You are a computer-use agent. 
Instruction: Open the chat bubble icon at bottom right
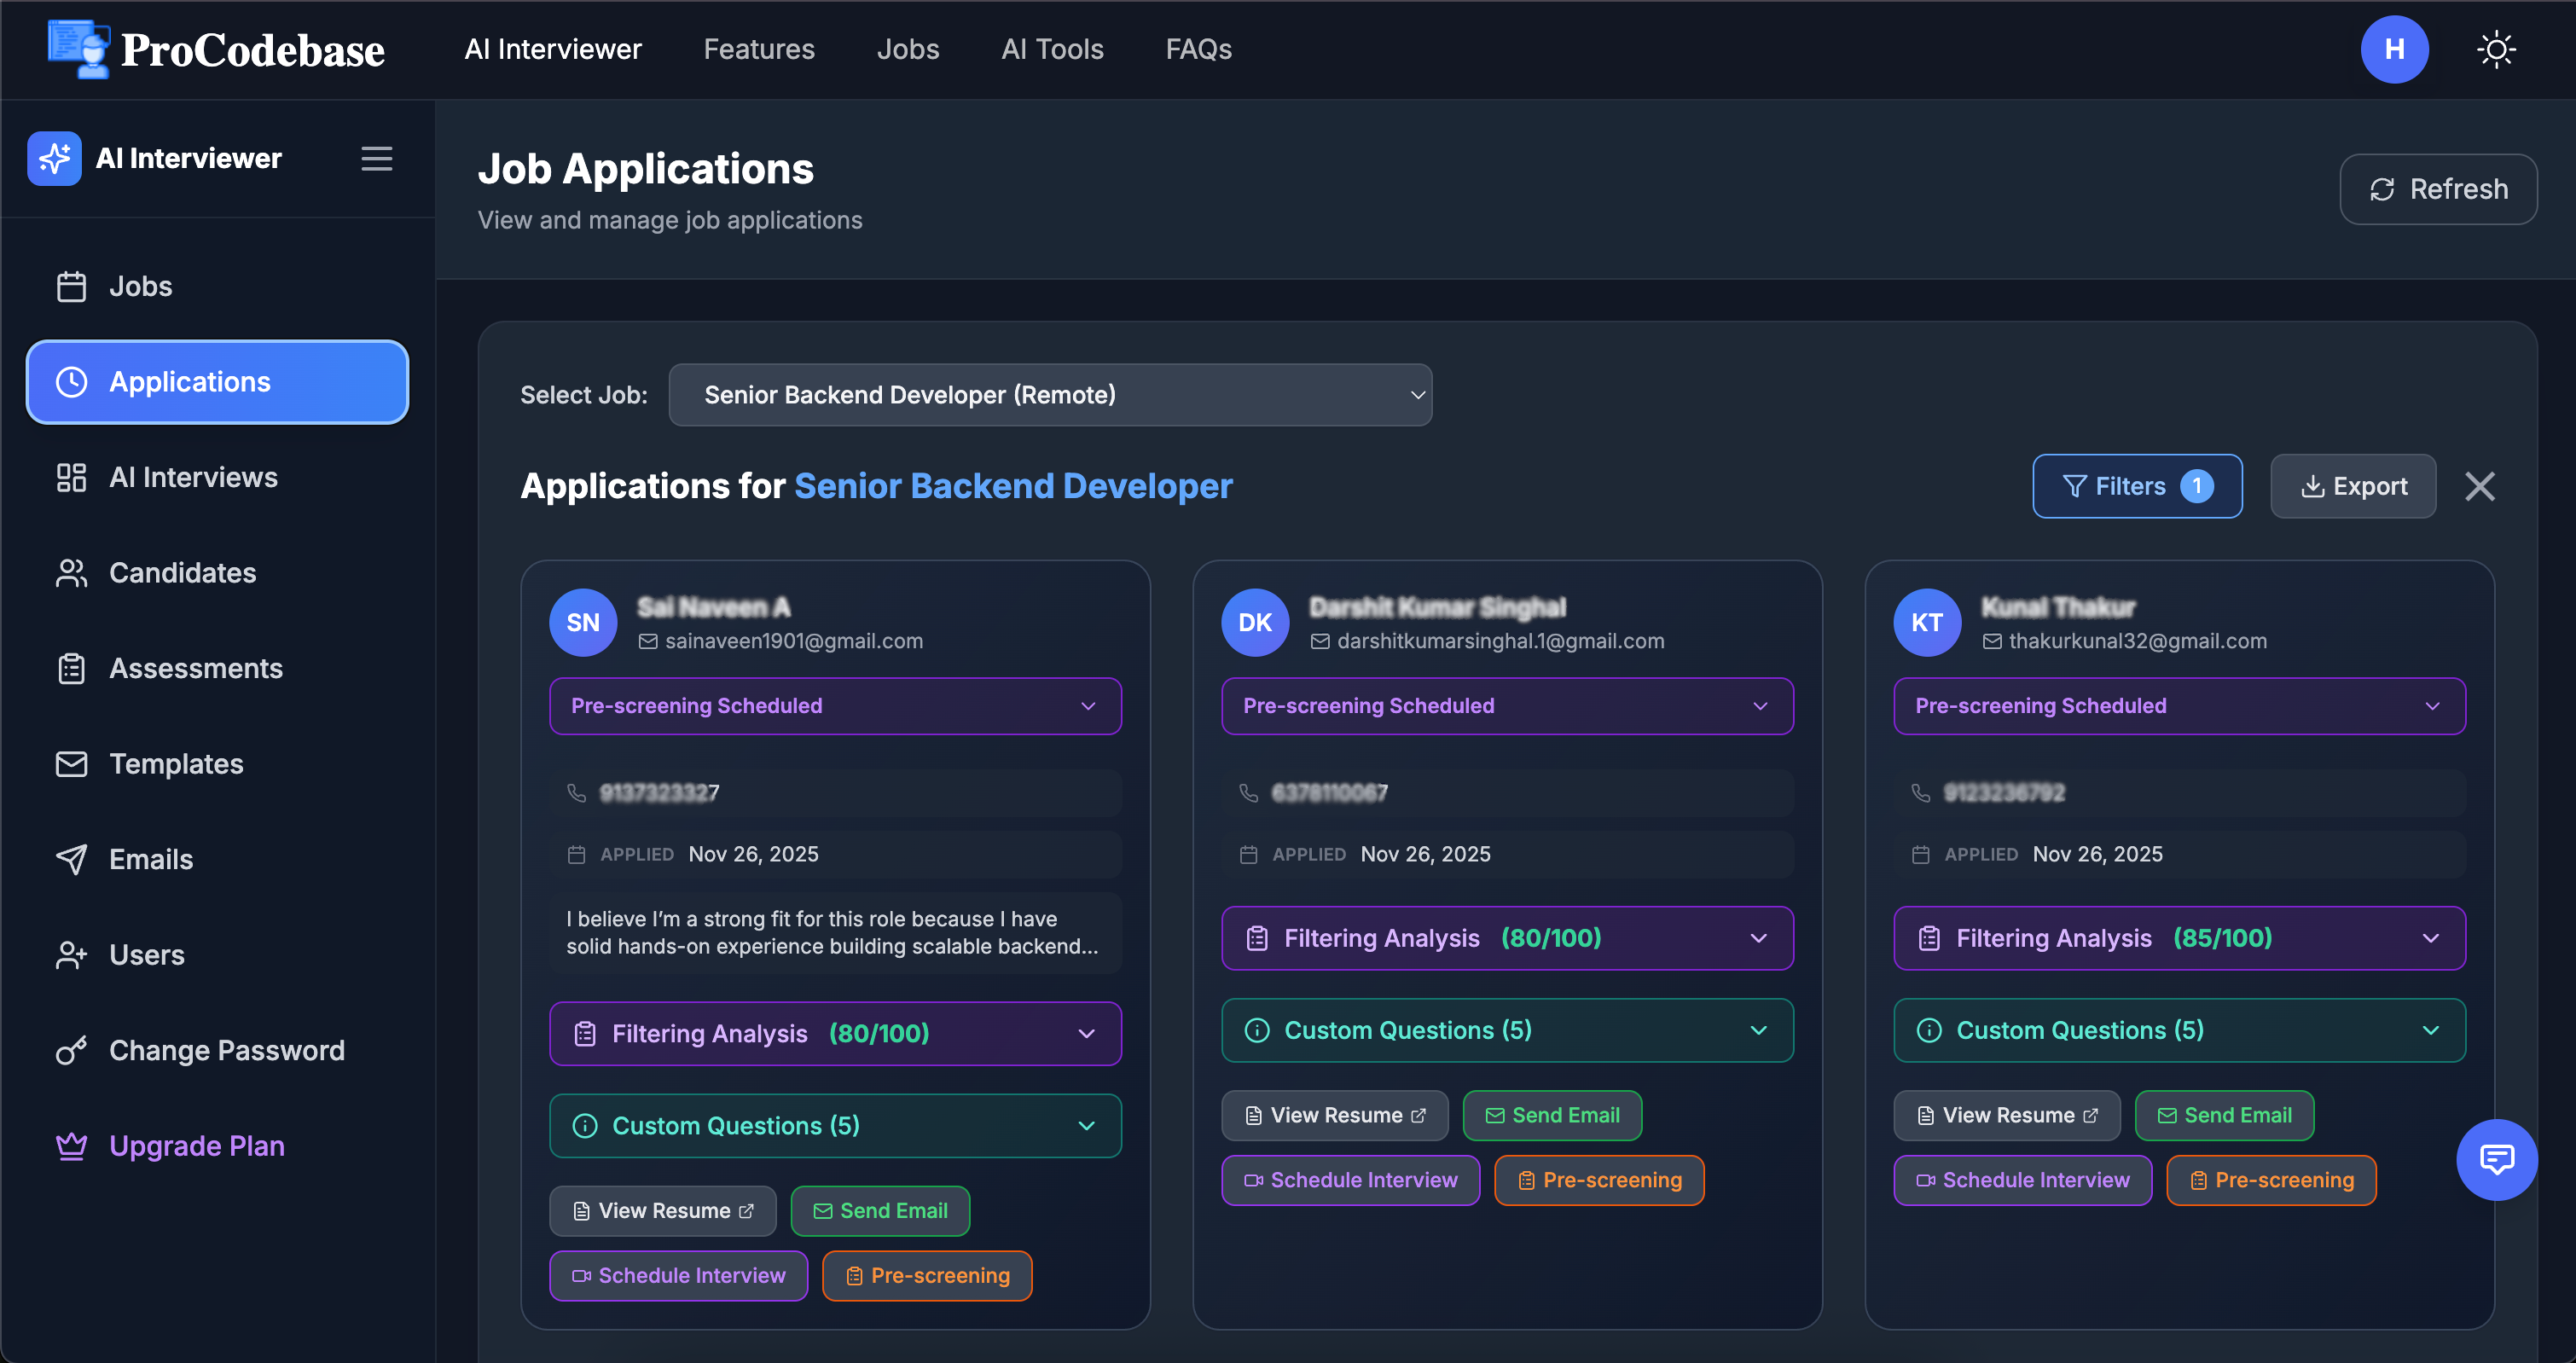2497,1160
